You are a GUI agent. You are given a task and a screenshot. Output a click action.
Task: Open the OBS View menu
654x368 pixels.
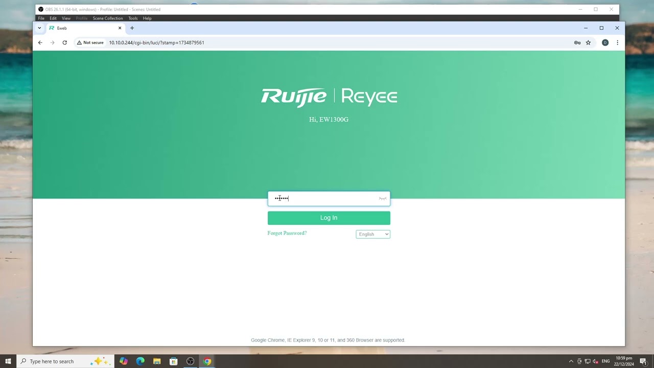click(66, 18)
